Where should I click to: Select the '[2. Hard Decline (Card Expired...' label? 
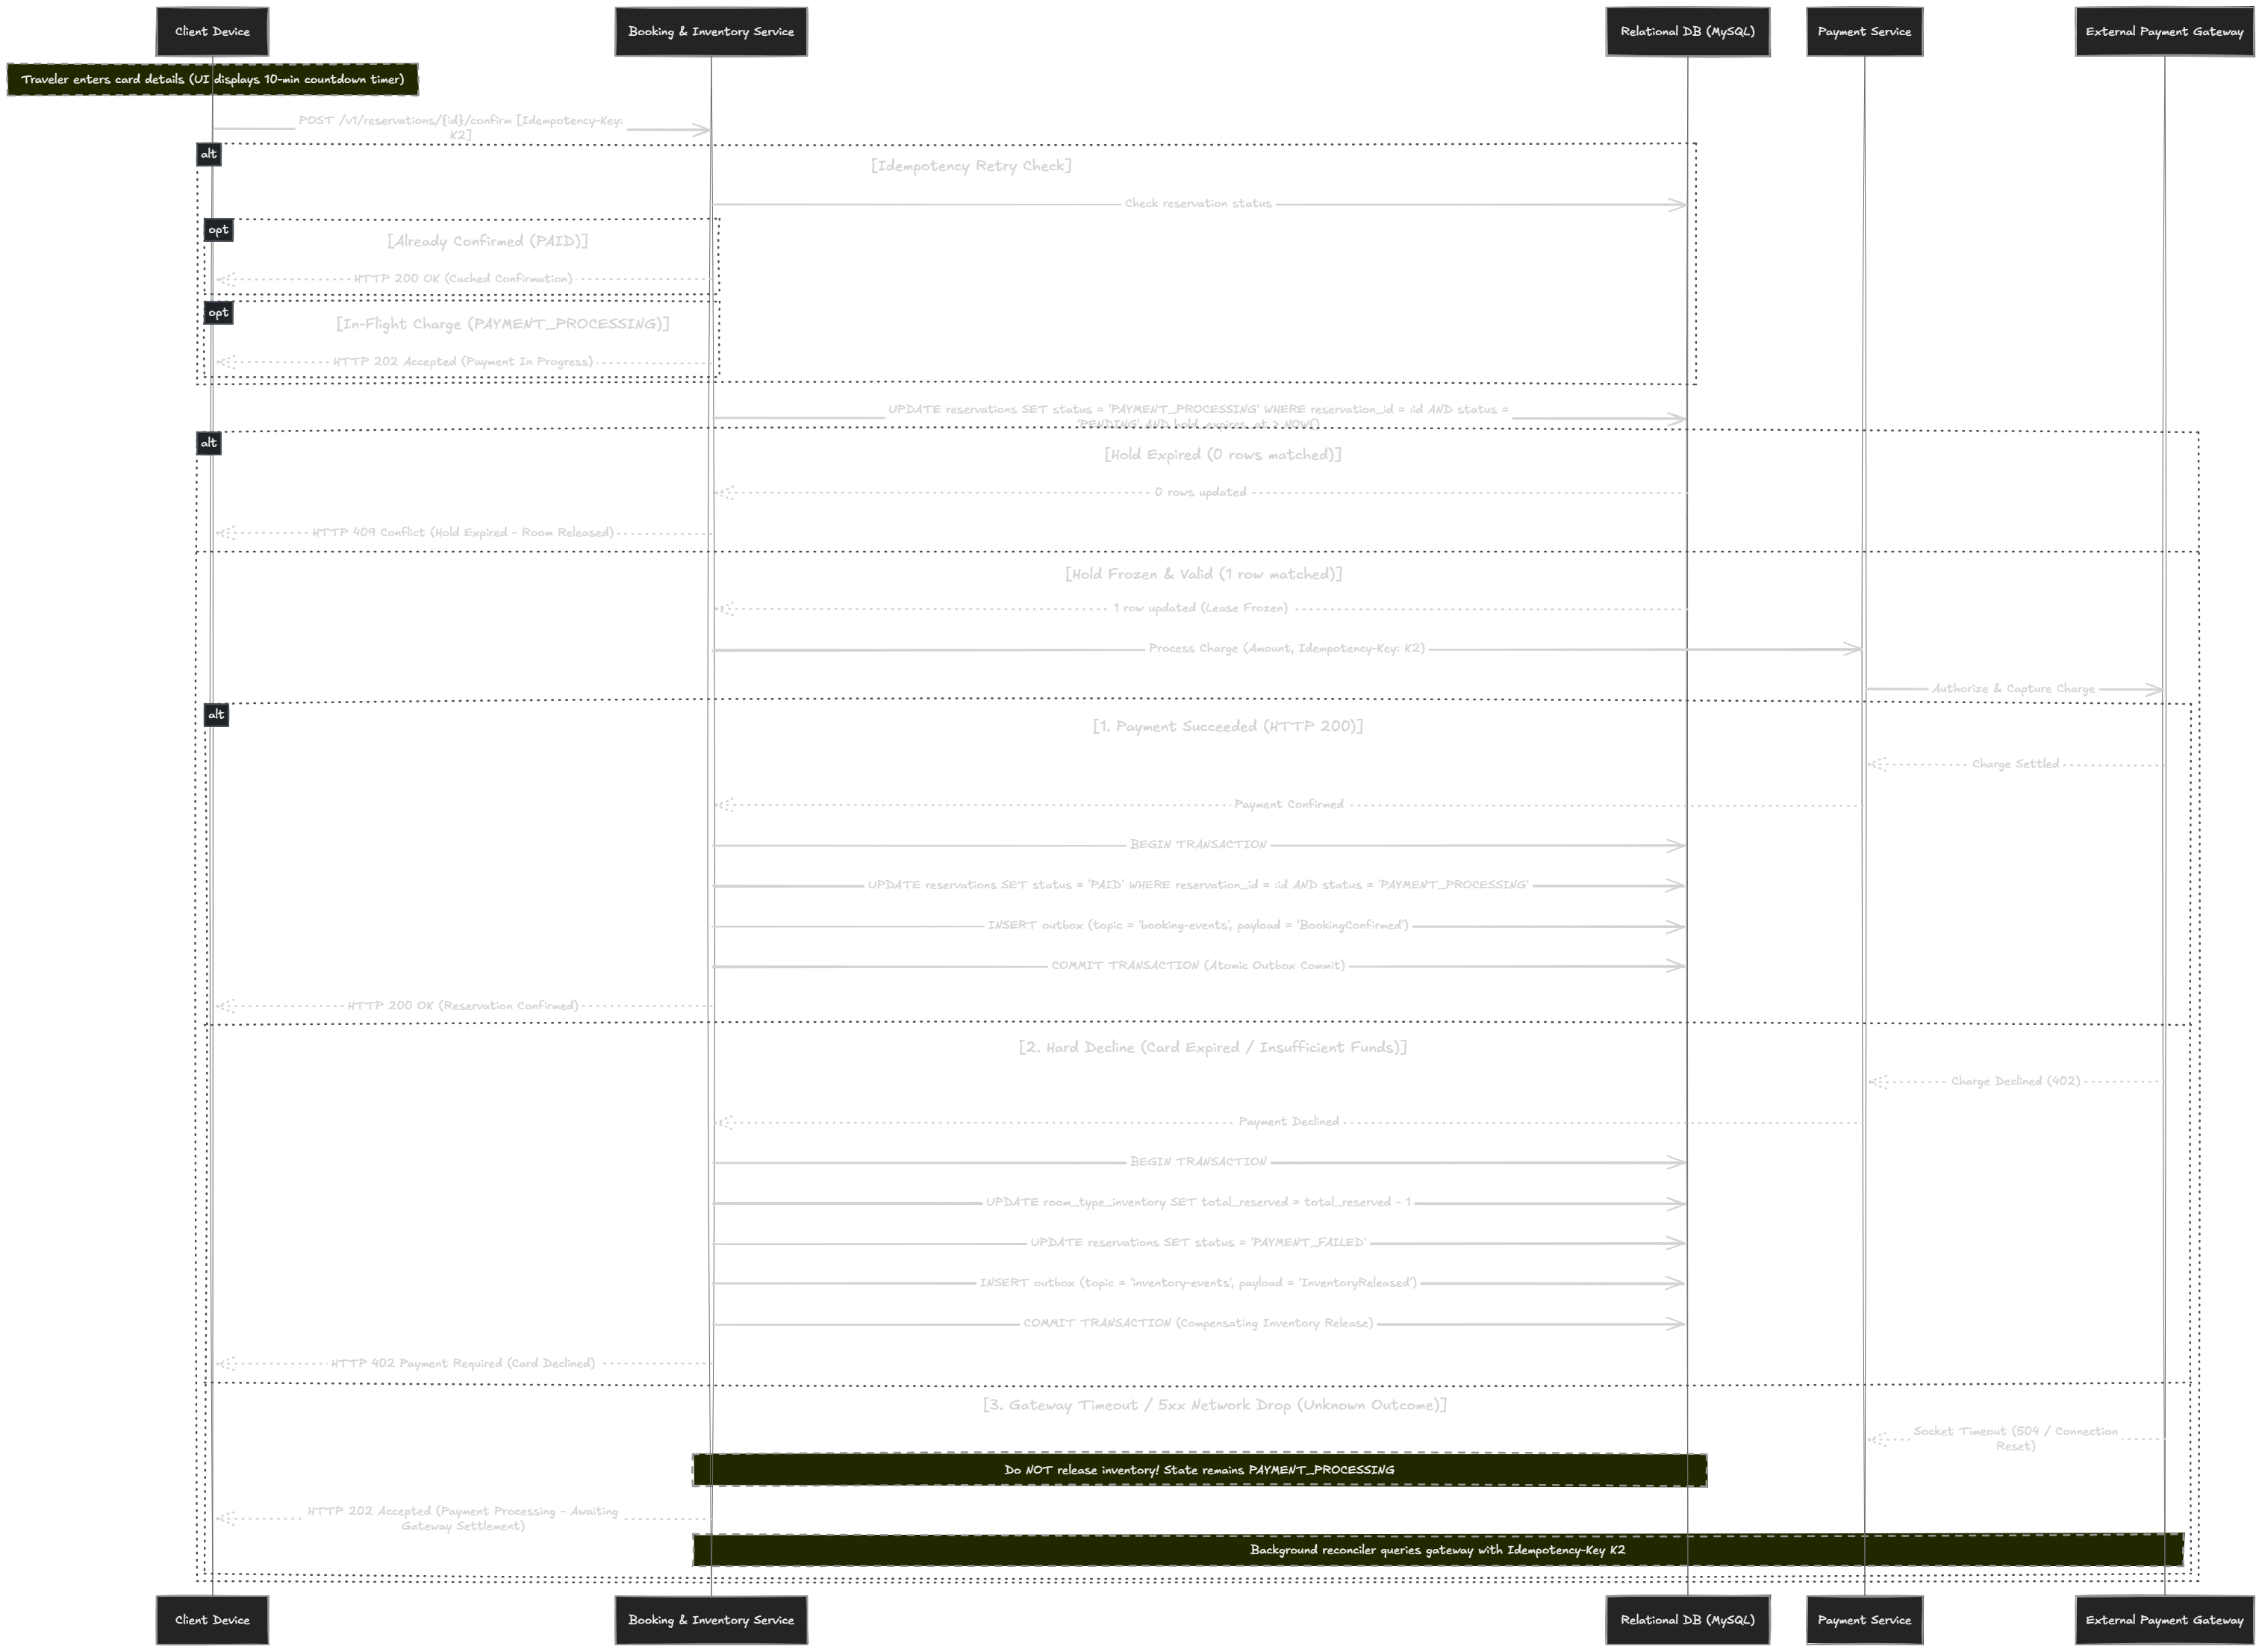tap(1213, 1047)
